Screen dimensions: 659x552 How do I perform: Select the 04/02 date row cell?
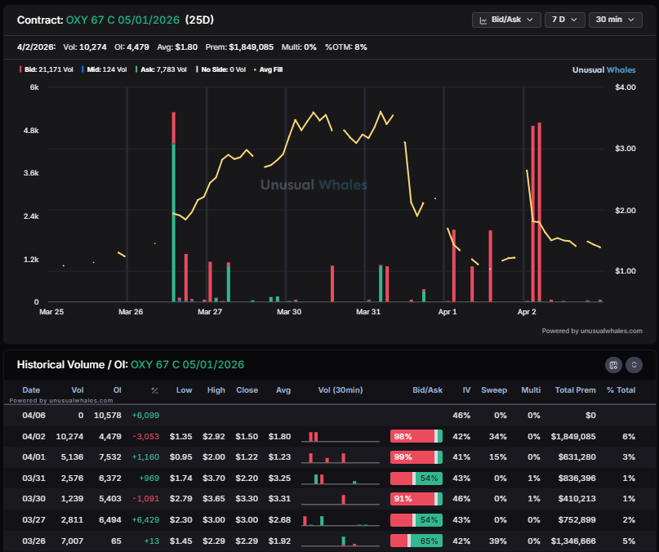33,436
